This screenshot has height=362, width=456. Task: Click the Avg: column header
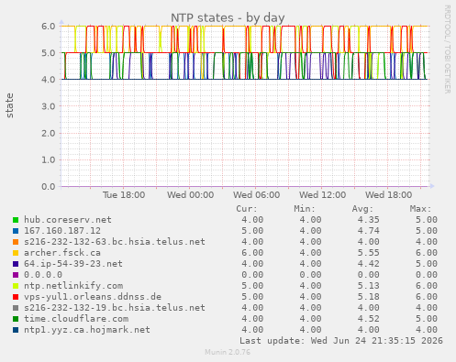pos(362,209)
